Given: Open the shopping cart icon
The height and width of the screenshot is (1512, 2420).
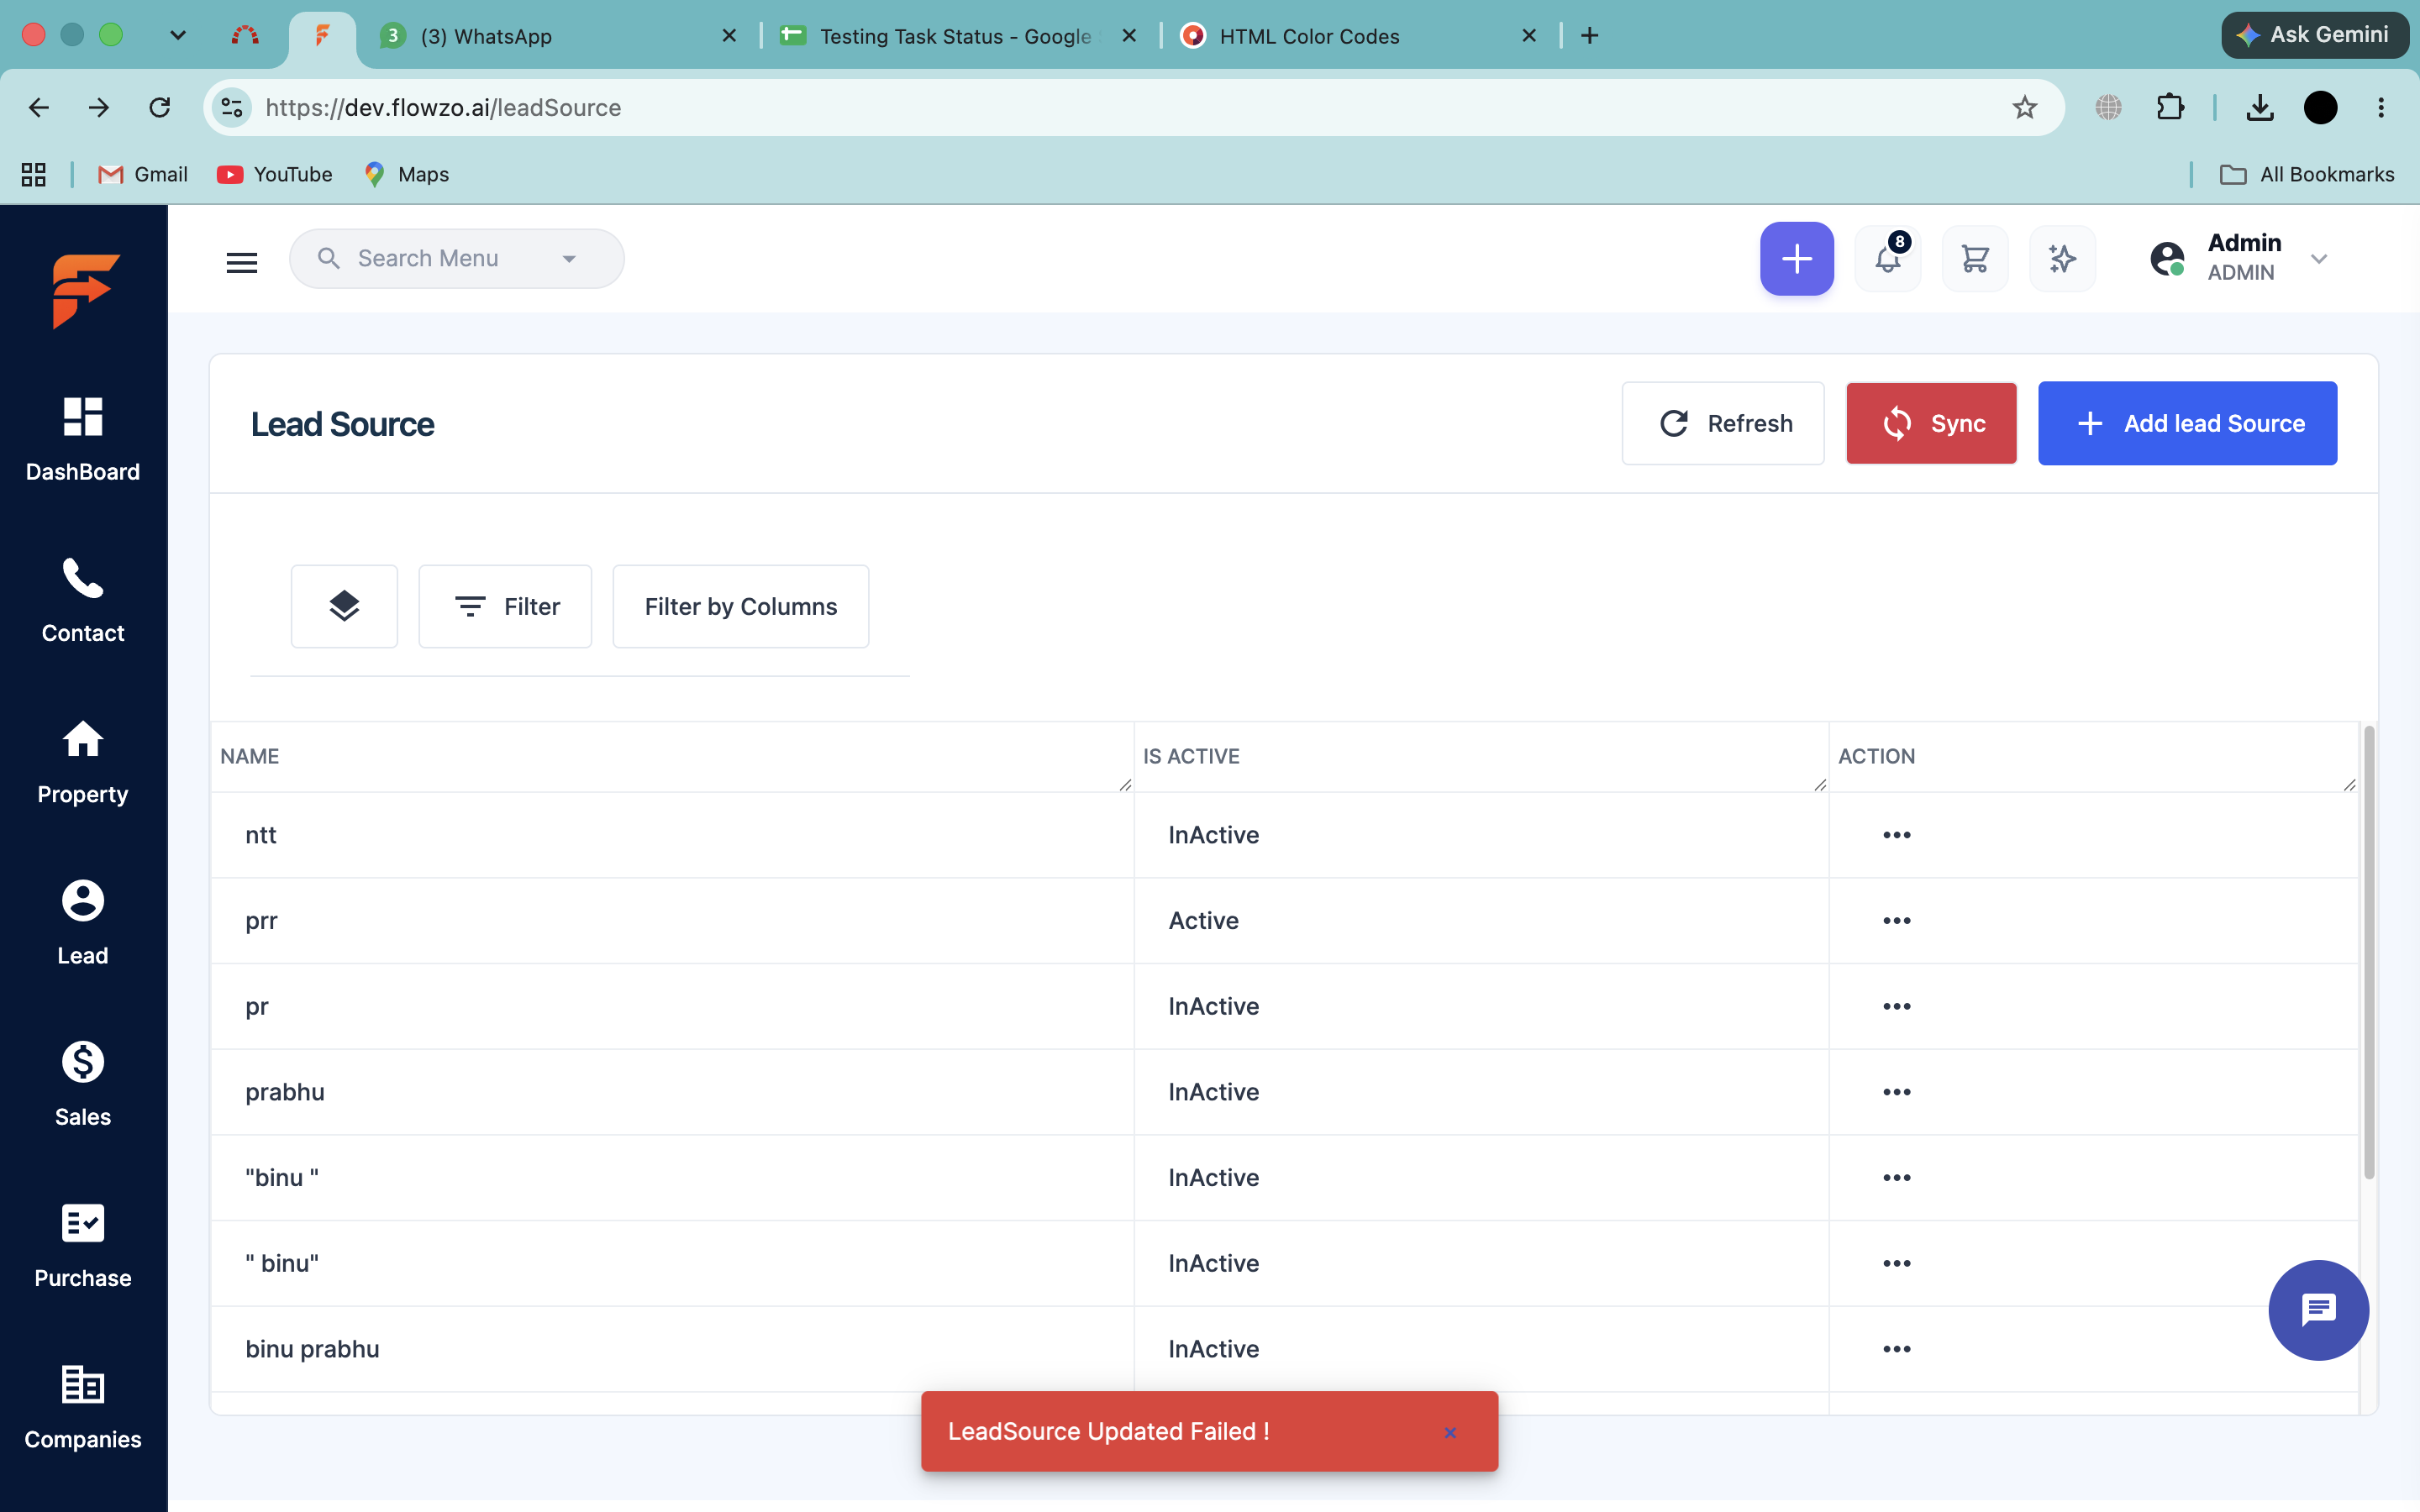Looking at the screenshot, I should click(x=1975, y=259).
